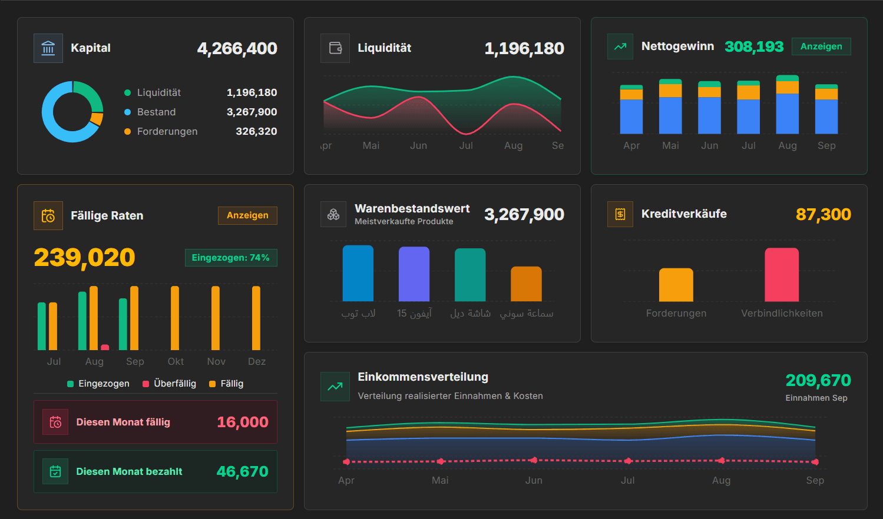Click the Nettogewinn trending-up icon
The height and width of the screenshot is (519, 883).
click(x=620, y=46)
